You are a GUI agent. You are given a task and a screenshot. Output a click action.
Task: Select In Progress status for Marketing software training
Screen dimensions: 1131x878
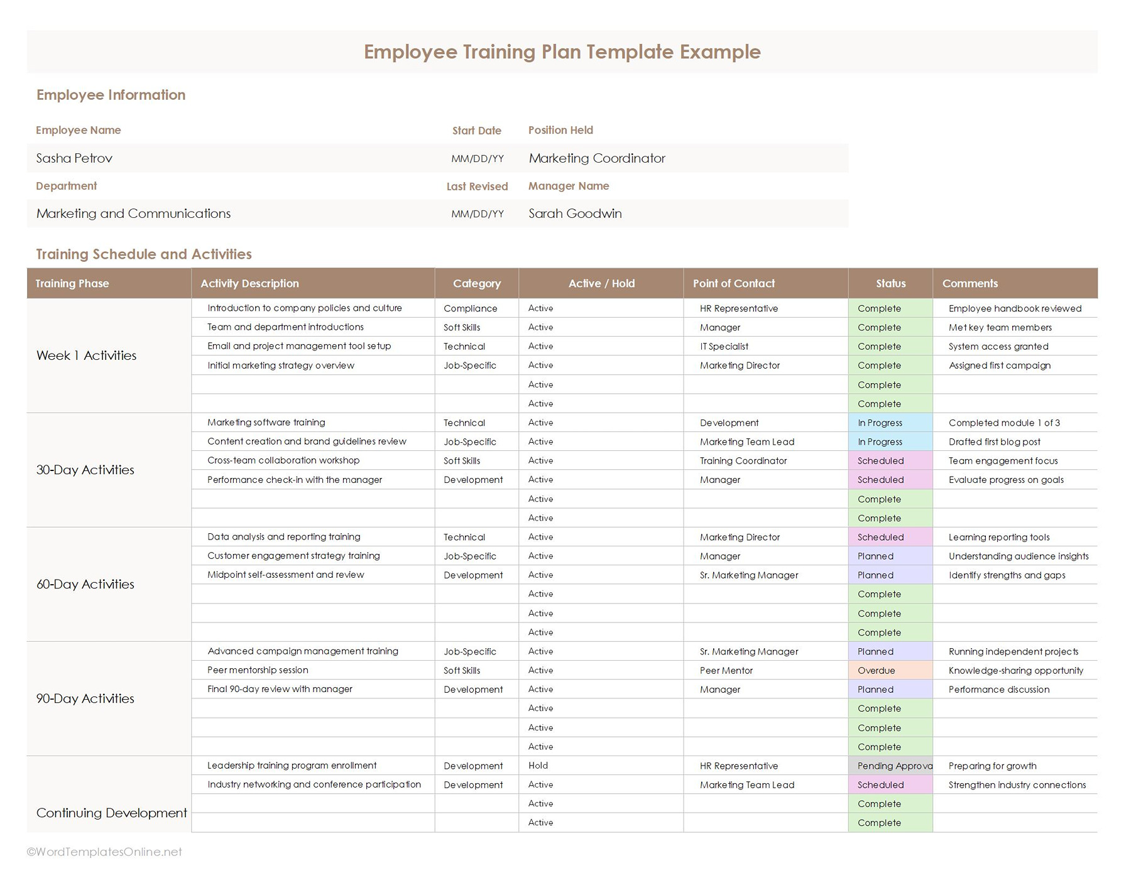pyautogui.click(x=890, y=423)
